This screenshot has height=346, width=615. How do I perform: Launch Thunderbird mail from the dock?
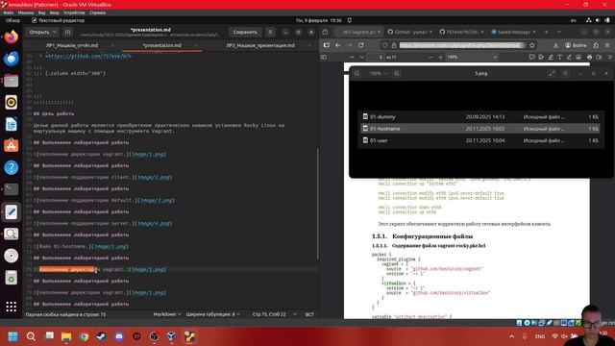(11, 59)
